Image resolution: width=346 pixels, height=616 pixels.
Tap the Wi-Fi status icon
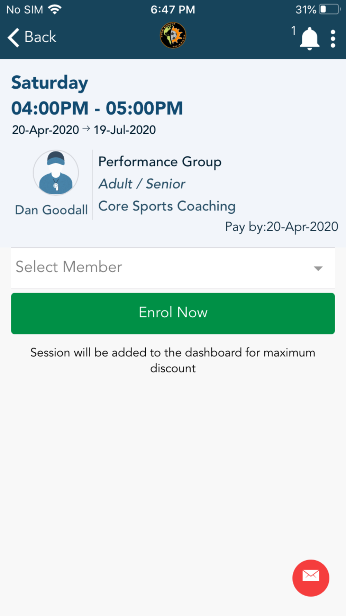coord(55,9)
